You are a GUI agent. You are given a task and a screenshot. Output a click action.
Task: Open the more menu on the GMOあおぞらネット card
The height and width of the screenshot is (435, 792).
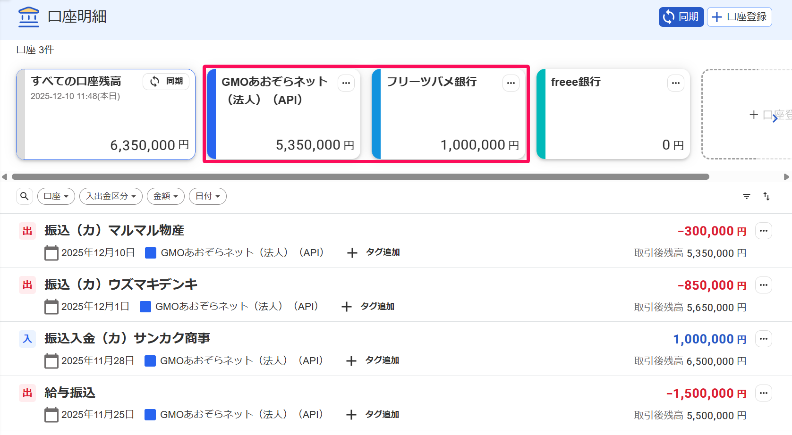pyautogui.click(x=346, y=83)
